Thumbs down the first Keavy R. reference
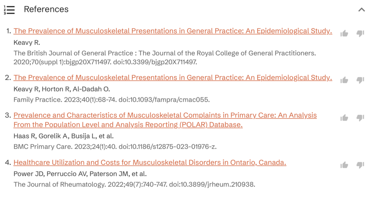This screenshot has width=370, height=198. tap(360, 34)
